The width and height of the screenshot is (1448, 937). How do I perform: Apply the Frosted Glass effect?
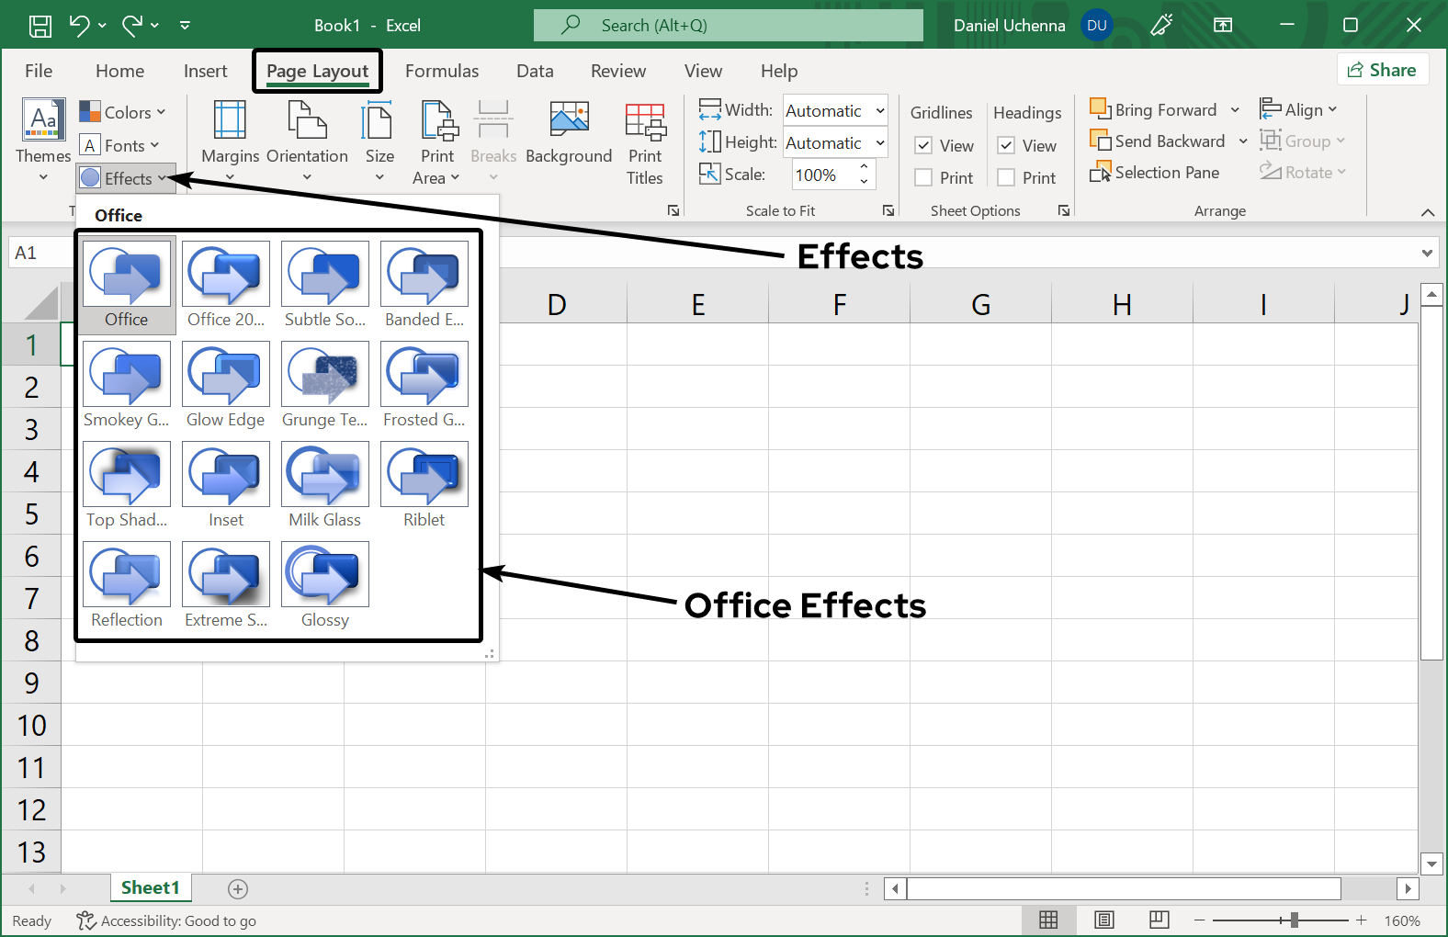(x=424, y=386)
